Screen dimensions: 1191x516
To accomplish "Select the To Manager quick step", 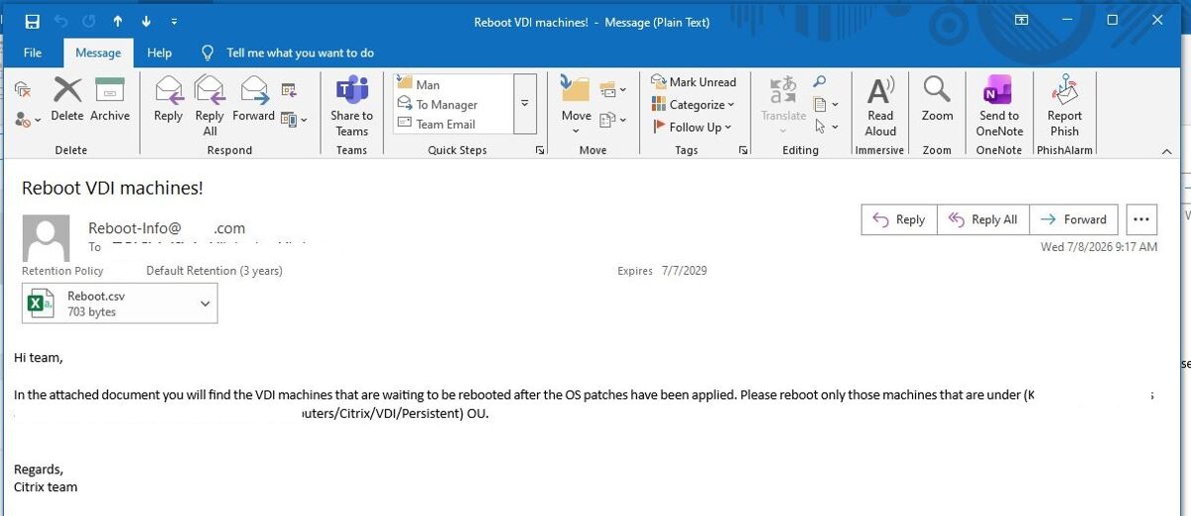I will pos(454,104).
